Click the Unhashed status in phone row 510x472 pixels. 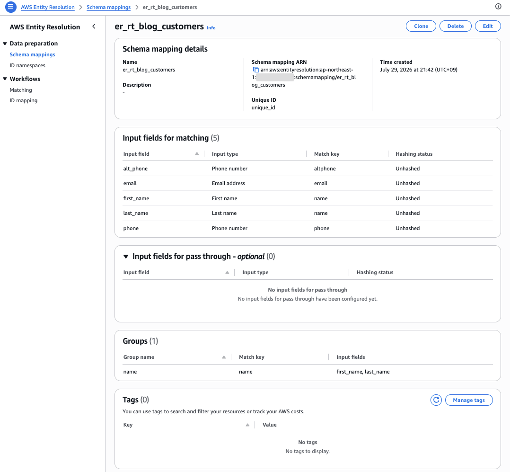pos(407,229)
